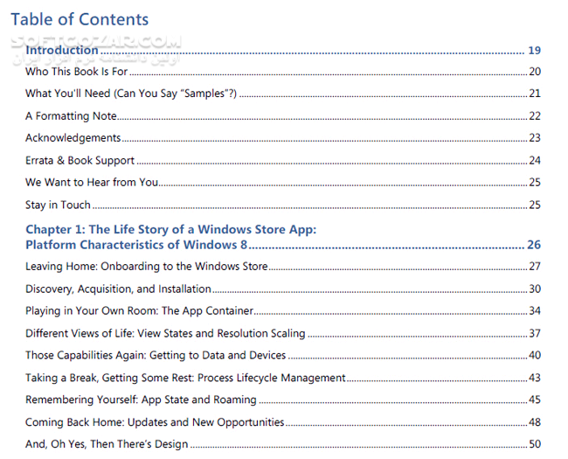This screenshot has height=459, width=568.
Task: Click the Table of Contents title
Action: click(80, 19)
